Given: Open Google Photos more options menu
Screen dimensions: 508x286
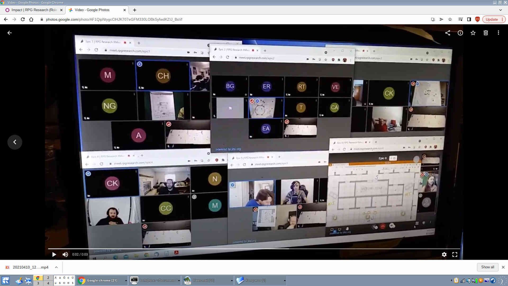Looking at the screenshot, I should click(498, 33).
